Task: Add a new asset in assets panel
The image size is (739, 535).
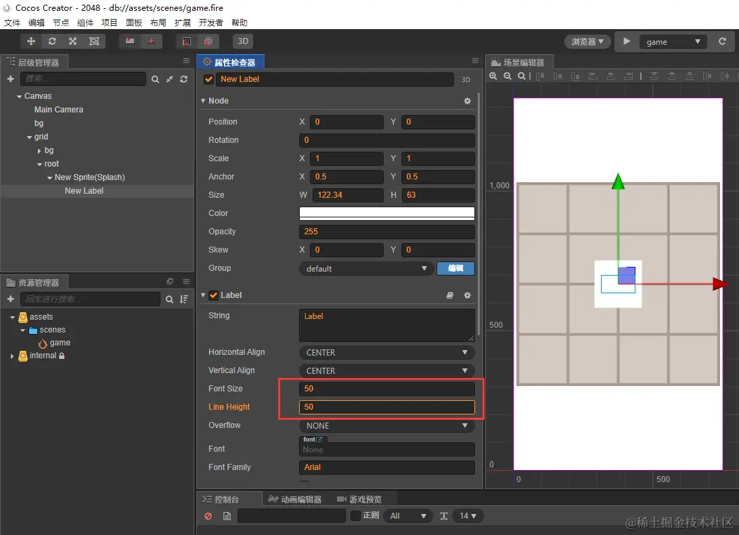Action: [10, 299]
